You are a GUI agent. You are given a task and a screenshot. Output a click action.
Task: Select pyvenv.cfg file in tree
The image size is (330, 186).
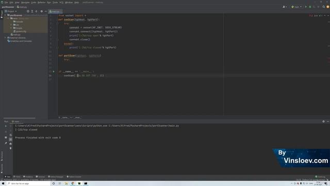coord(20,31)
